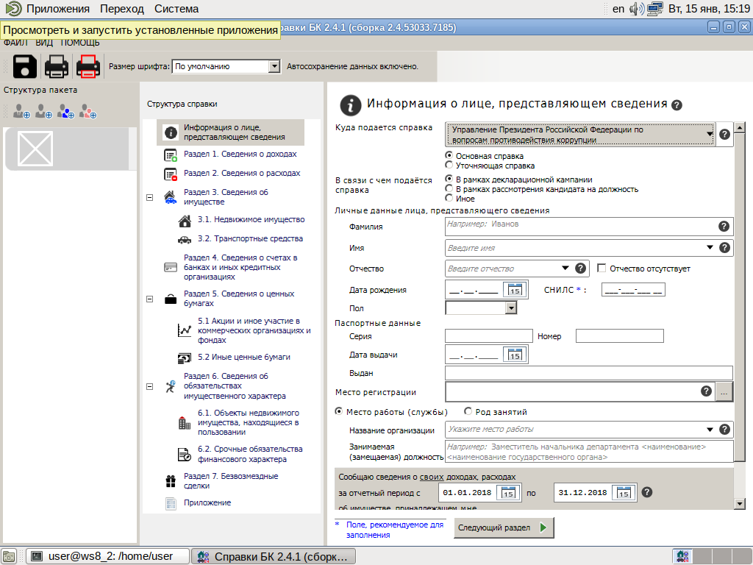Open Переход system menu
This screenshot has width=753, height=565.
click(122, 9)
